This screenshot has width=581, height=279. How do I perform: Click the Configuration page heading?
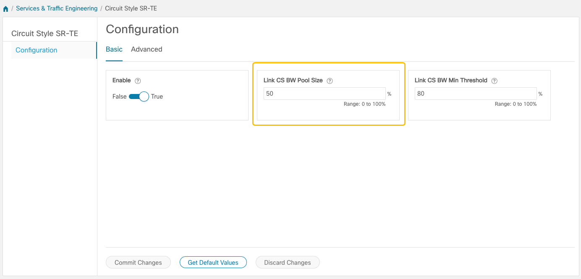(x=142, y=29)
